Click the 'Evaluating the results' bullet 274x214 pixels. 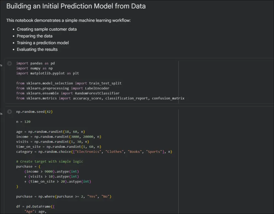[x=37, y=49]
